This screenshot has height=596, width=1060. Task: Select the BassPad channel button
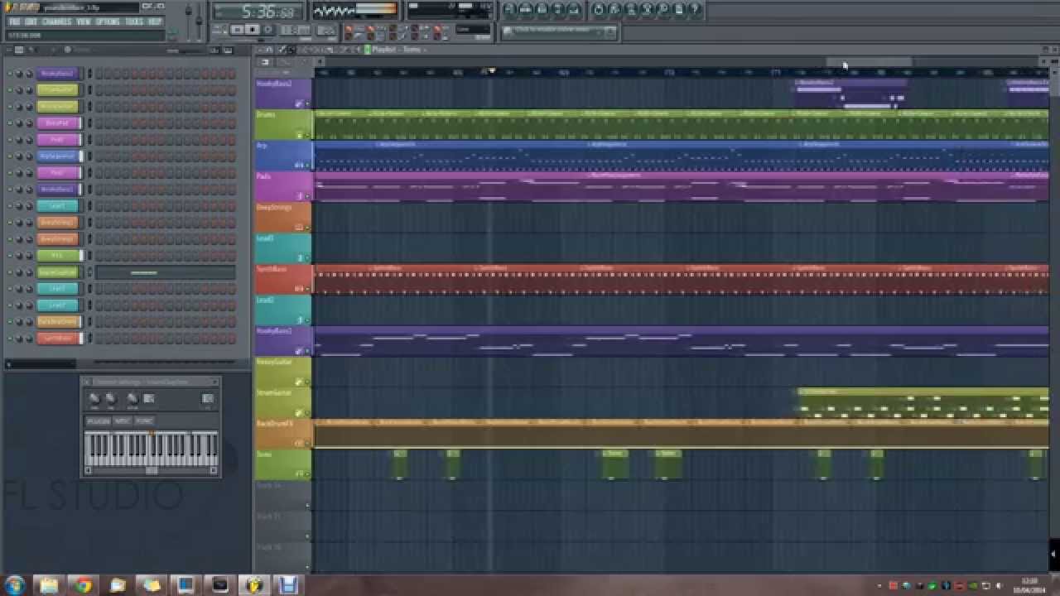click(58, 123)
